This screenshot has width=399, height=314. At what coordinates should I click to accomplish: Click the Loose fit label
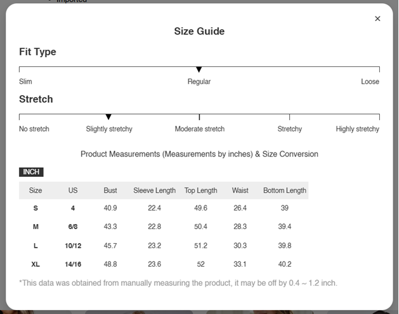[370, 82]
